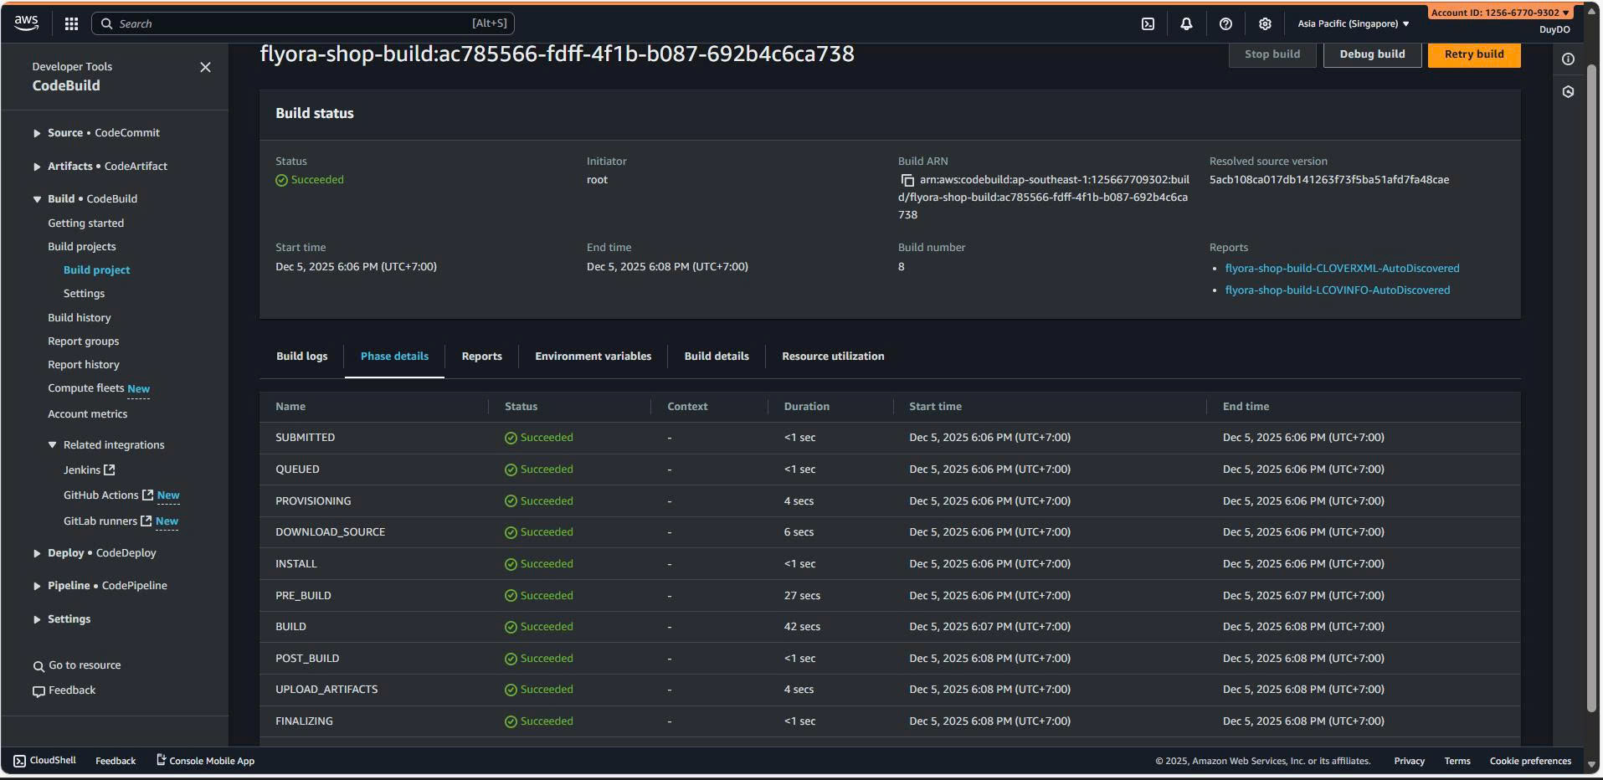Switch to the Environment variables tab
1603x780 pixels.
593,357
